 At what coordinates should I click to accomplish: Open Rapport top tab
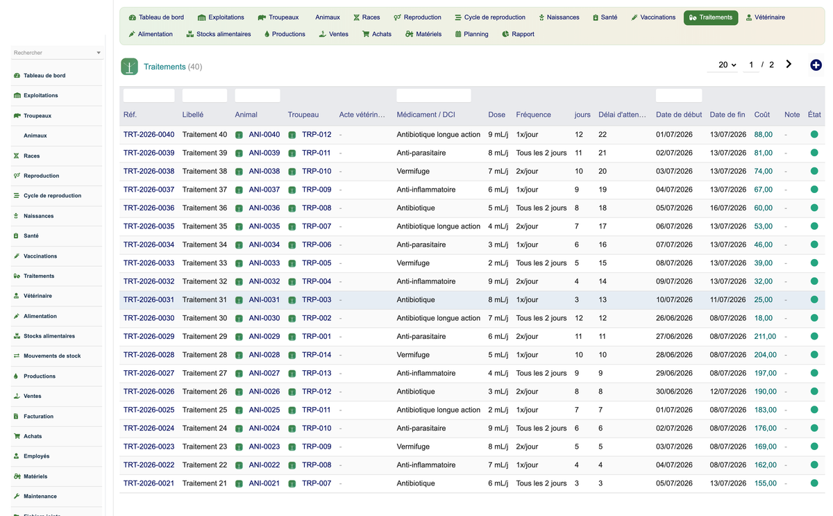click(x=518, y=34)
